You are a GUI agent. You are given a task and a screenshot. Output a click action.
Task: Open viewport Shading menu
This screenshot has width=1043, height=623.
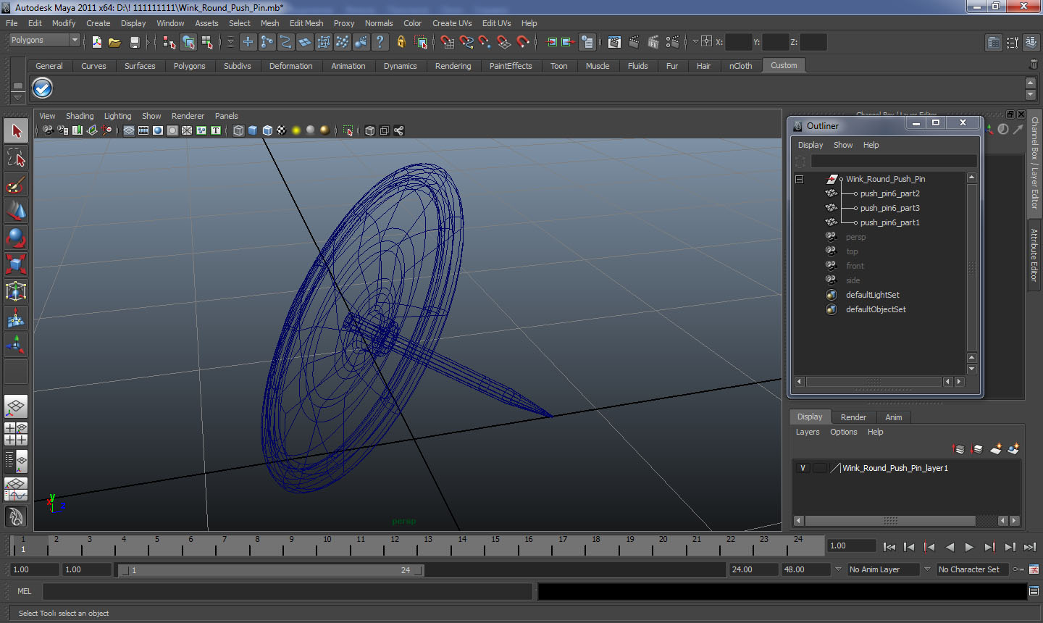80,116
